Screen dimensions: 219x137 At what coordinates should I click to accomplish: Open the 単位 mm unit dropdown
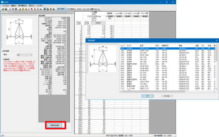click(x=24, y=55)
